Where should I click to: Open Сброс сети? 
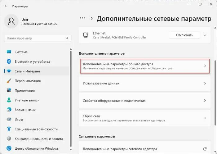pyautogui.click(x=145, y=118)
